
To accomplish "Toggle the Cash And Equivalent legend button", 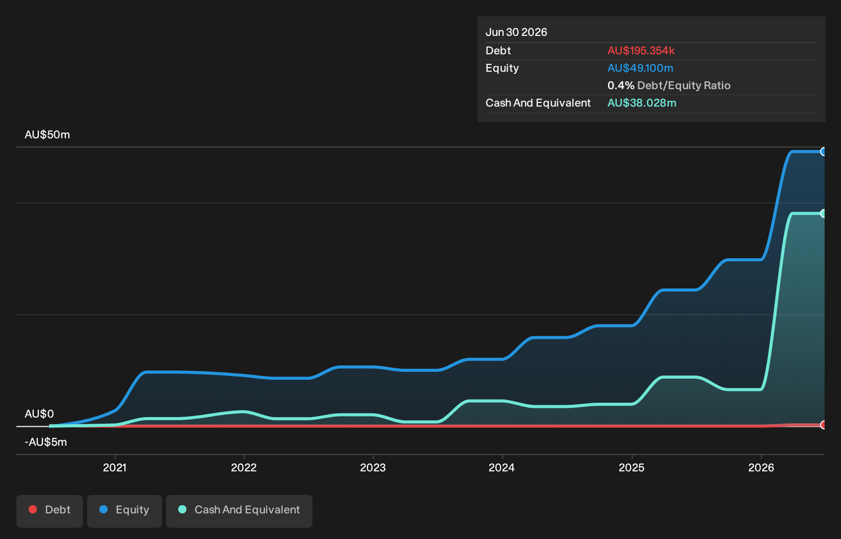I will pos(239,511).
